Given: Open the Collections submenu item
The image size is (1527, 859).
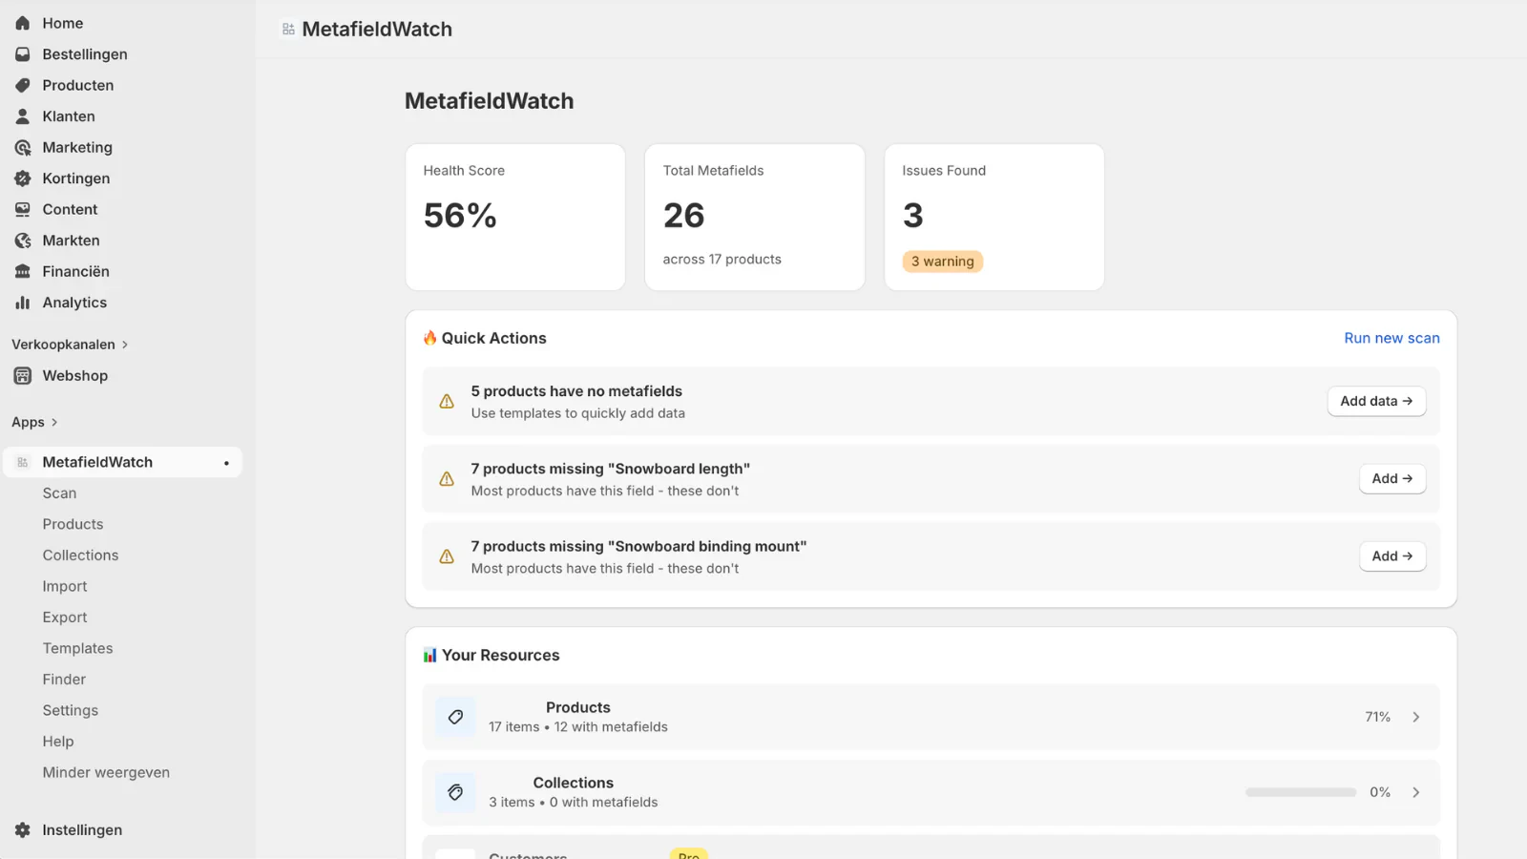Looking at the screenshot, I should tap(80, 555).
